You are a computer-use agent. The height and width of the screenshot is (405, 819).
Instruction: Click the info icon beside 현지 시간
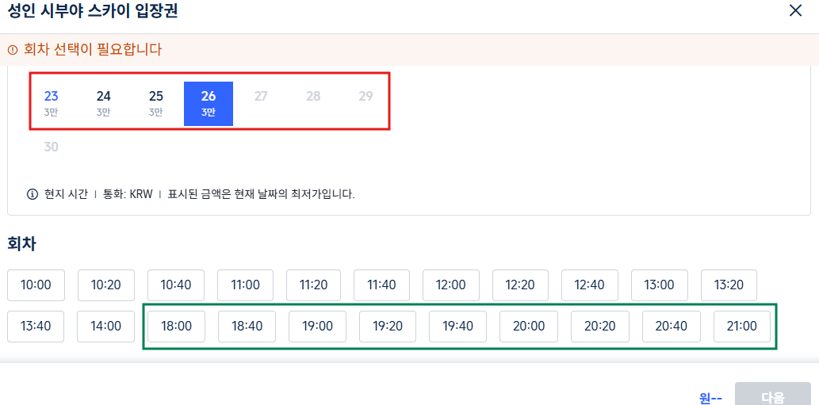pyautogui.click(x=33, y=195)
